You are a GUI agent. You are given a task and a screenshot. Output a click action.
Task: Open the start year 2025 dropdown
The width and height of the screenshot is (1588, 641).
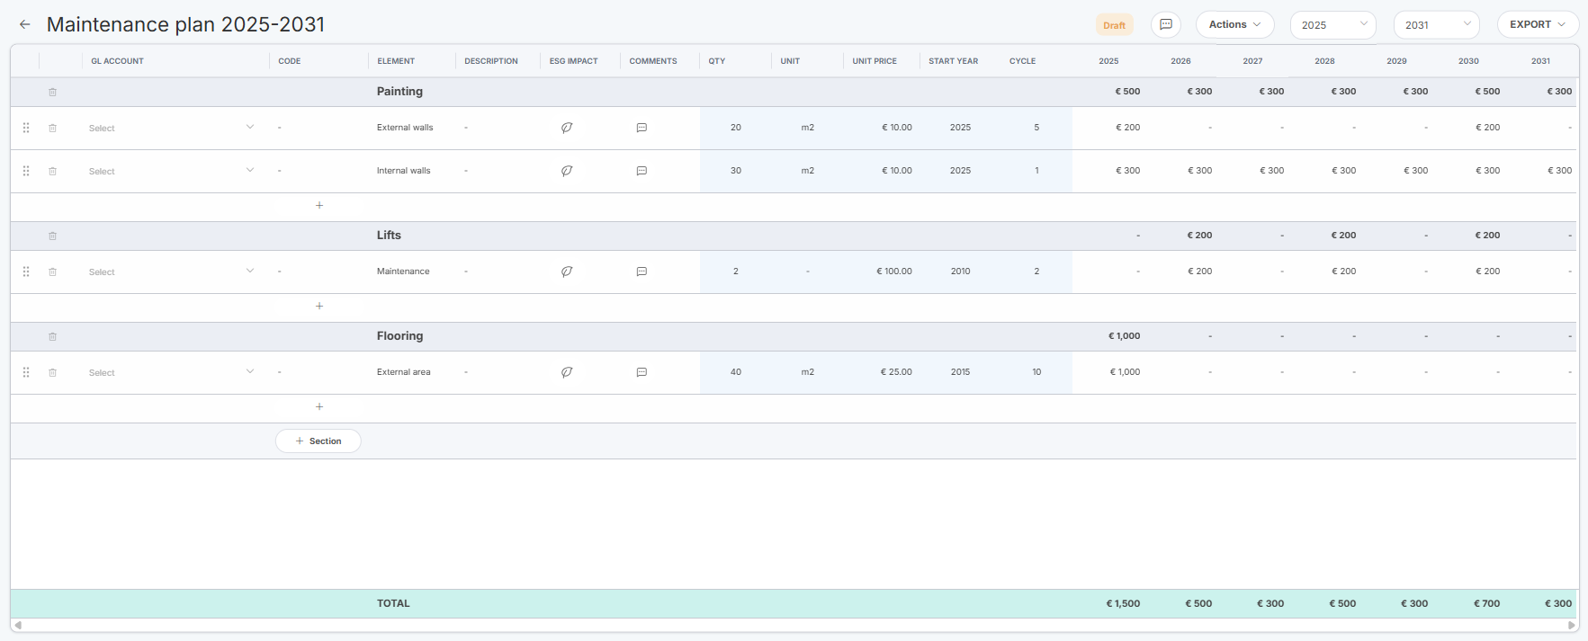pyautogui.click(x=1333, y=24)
